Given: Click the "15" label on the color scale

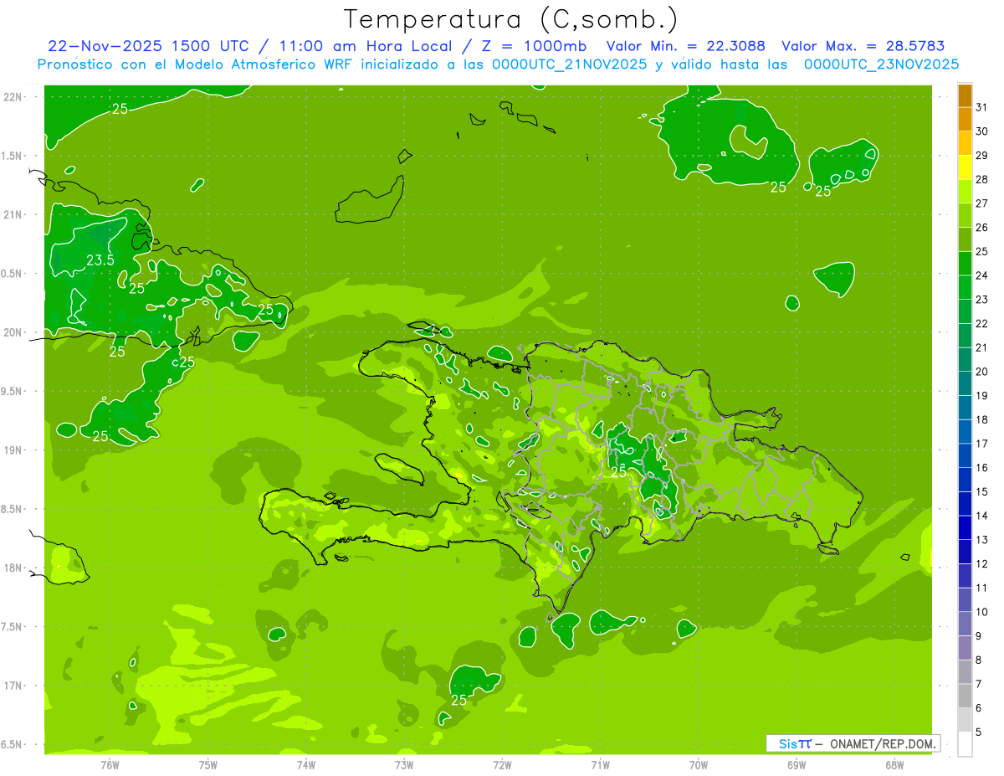Looking at the screenshot, I should point(982,491).
